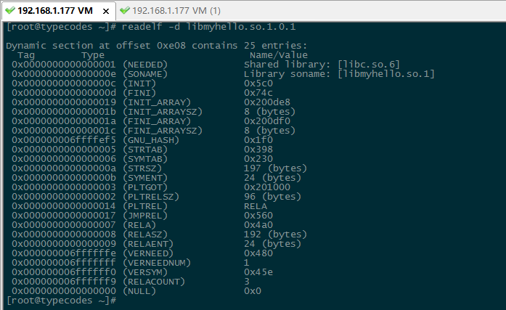Click the green check icon on the active tab
The width and height of the screenshot is (506, 310).
[x=9, y=10]
